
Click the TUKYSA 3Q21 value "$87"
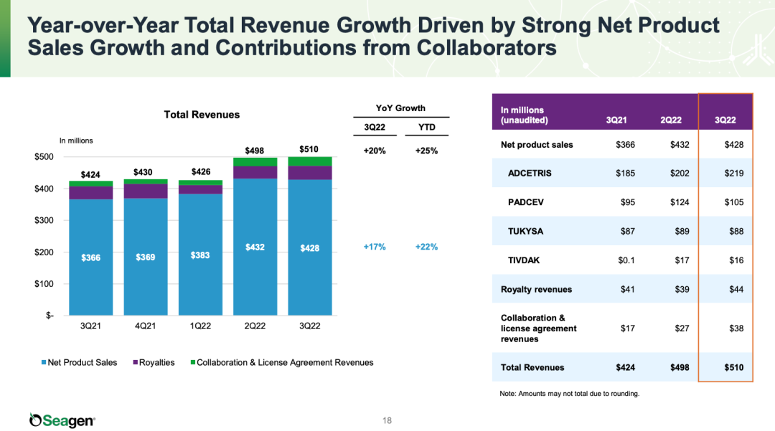point(628,232)
